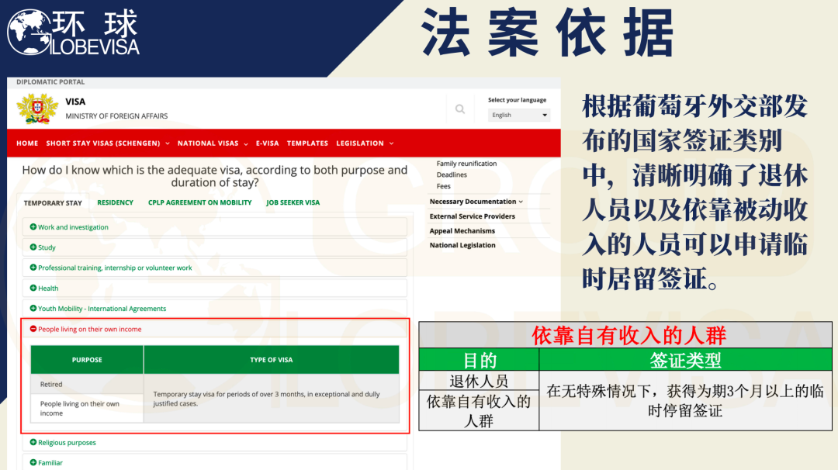Expand Necessary Documentation sidebar item
Viewport: 838px width, 470px height.
[x=476, y=202]
